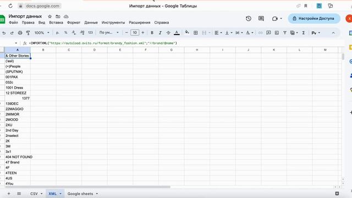This screenshot has width=352, height=198.
Task: Open the zoom 100% dropdown
Action: pyautogui.click(x=42, y=33)
